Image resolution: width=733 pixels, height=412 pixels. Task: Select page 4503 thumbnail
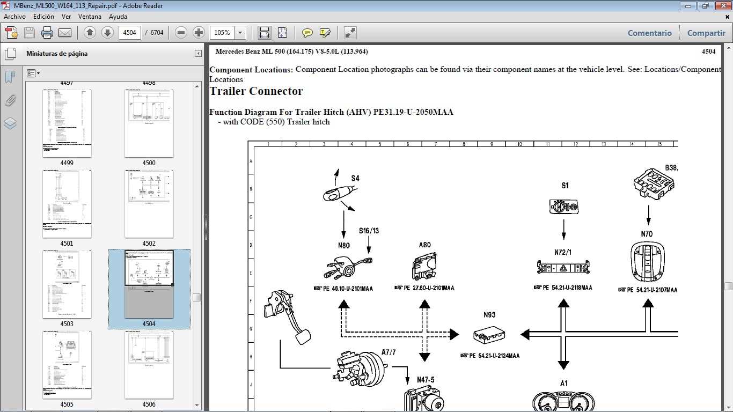67,284
